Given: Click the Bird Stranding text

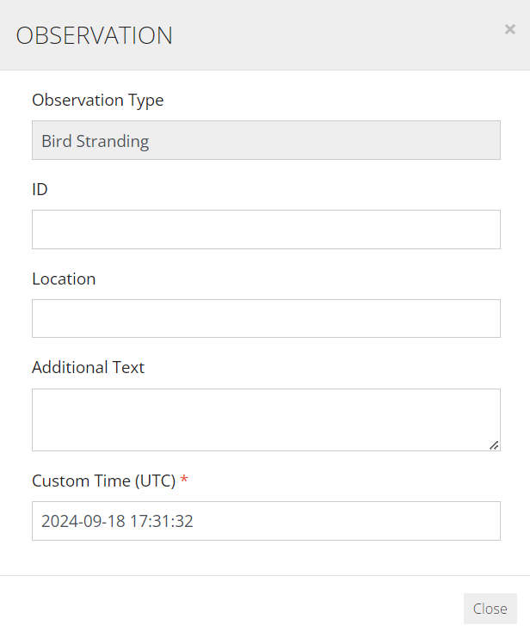Looking at the screenshot, I should coord(96,141).
